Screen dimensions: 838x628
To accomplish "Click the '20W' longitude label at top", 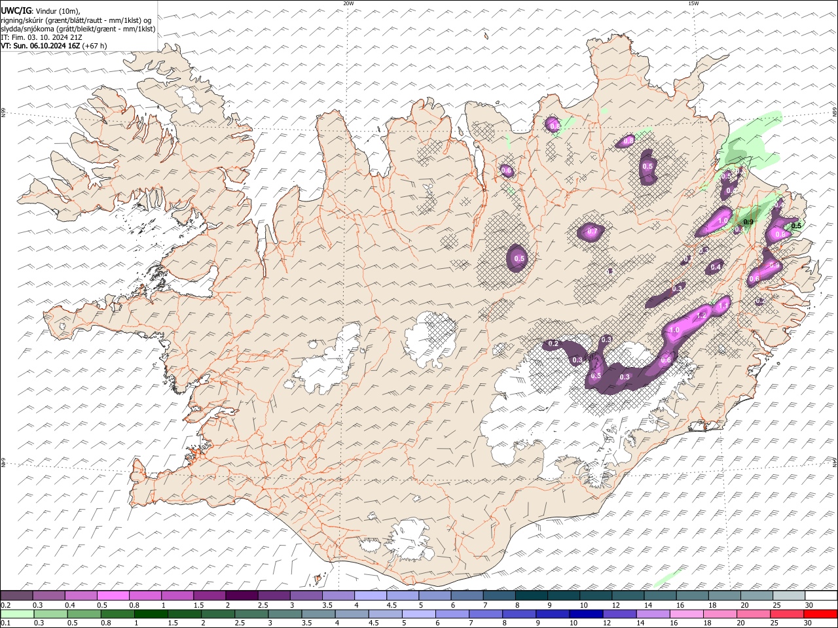I will click(349, 3).
